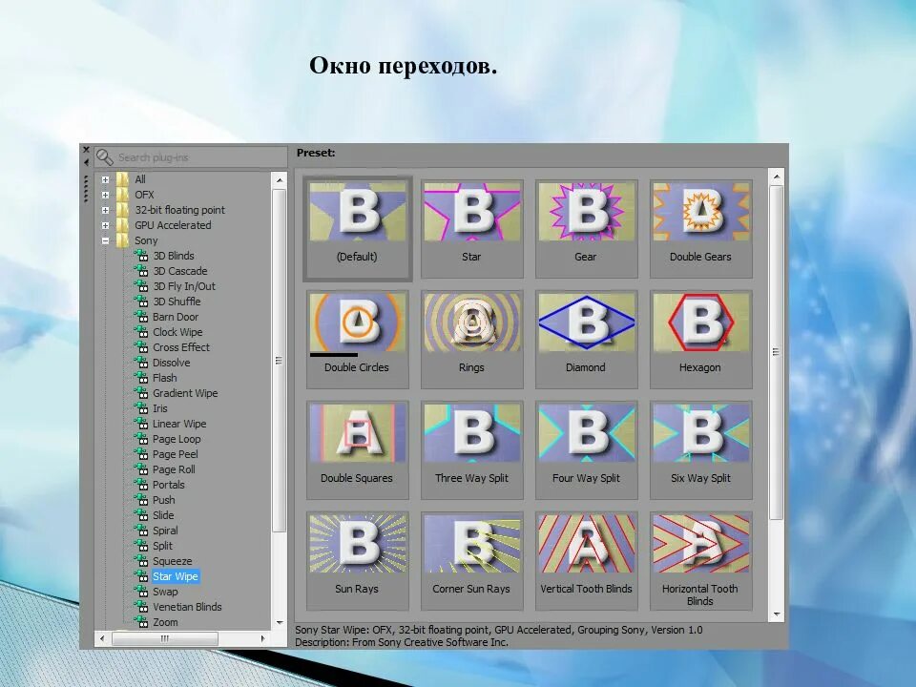Screen dimensions: 916x687
Task: Click the Clock Wipe transition icon
Action: click(x=143, y=332)
